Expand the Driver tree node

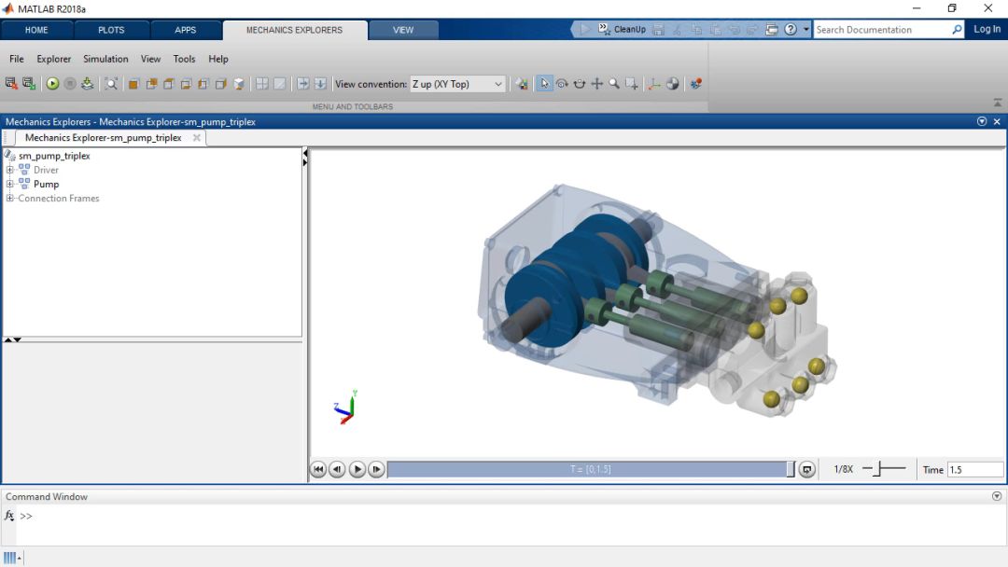point(9,170)
